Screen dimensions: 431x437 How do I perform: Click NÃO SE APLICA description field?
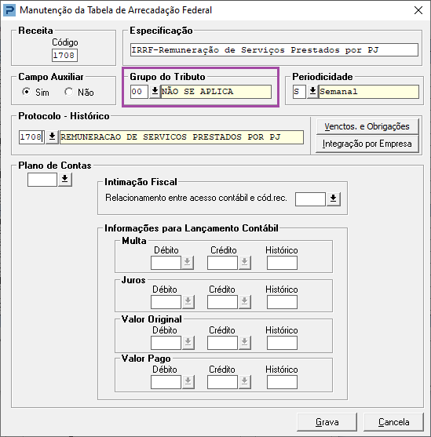point(216,92)
